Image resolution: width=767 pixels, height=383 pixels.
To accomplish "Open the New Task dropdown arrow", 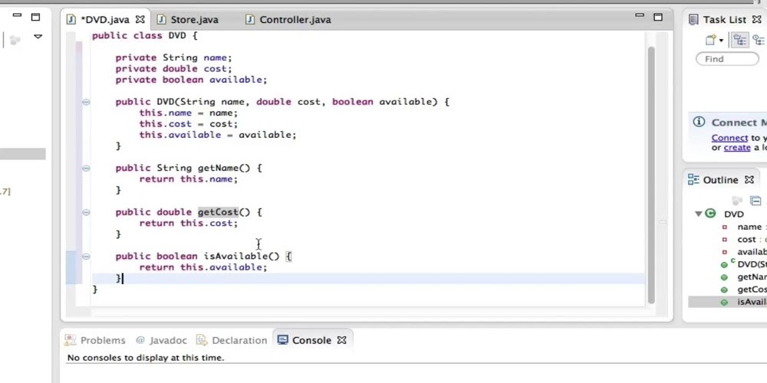I will [721, 41].
